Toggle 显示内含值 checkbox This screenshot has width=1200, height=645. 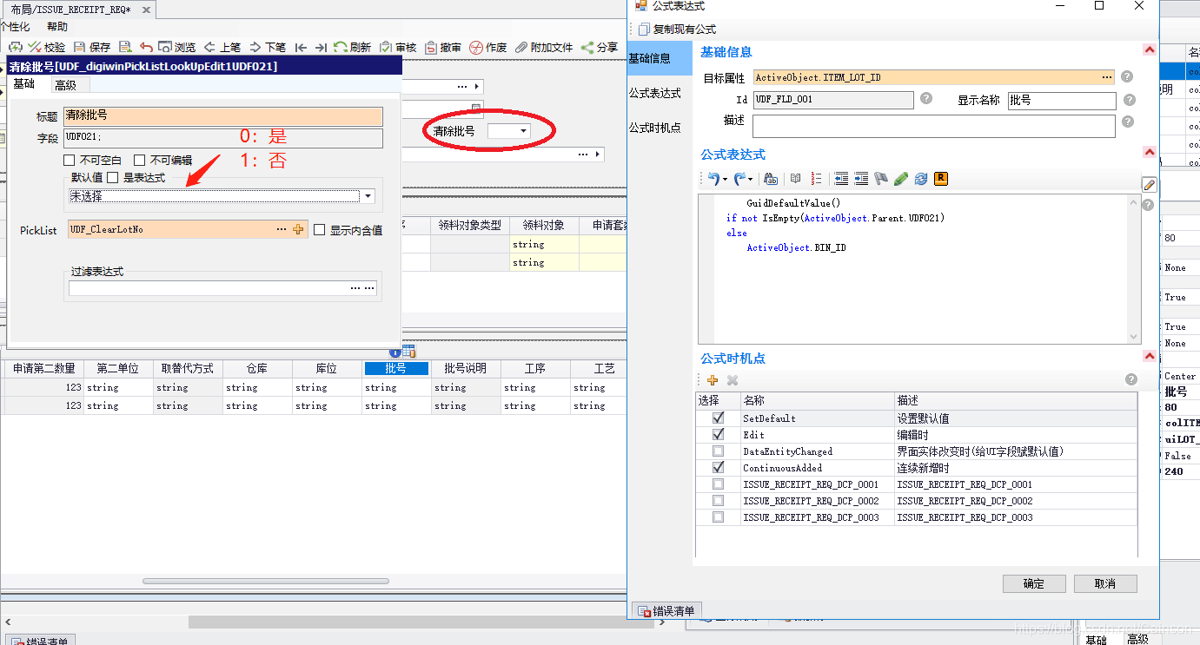(319, 230)
